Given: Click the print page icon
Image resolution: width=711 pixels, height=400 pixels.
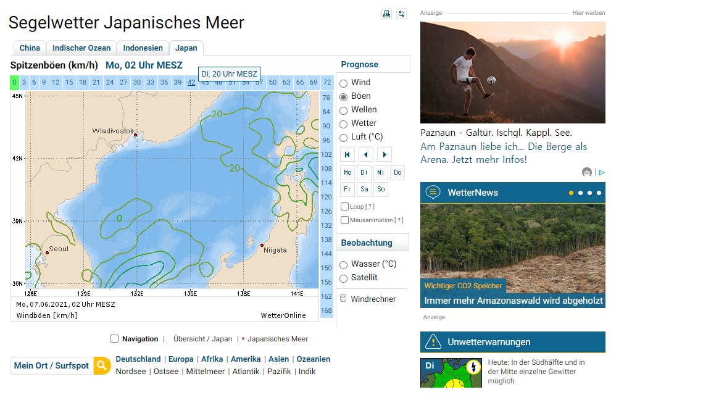Looking at the screenshot, I should click(x=387, y=14).
